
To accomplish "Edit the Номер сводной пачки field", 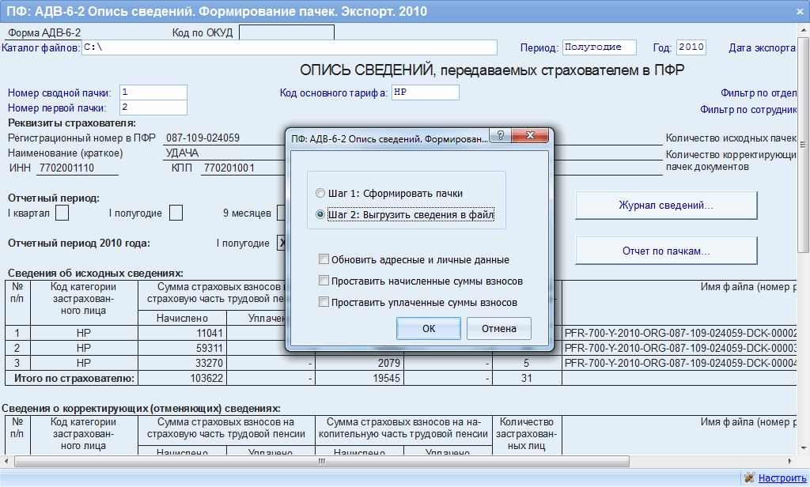I will pos(153,92).
